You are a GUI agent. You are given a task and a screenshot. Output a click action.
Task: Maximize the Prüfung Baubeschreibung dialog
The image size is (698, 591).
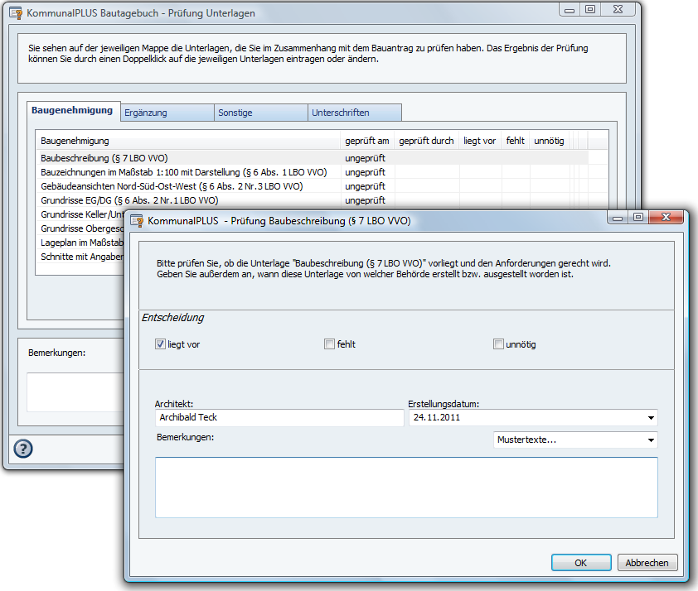point(638,217)
